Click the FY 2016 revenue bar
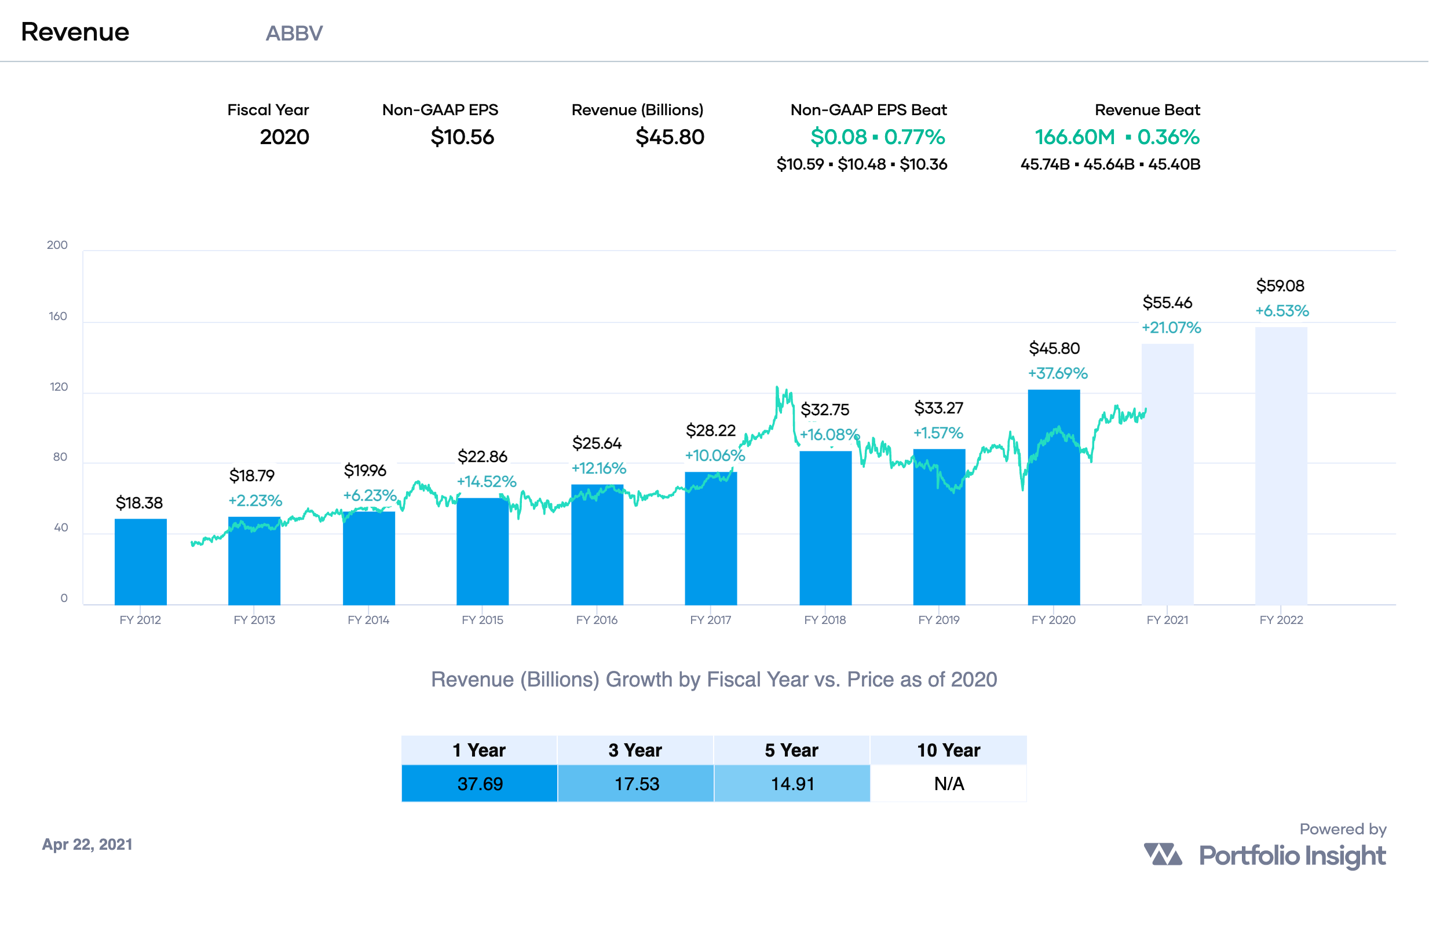The height and width of the screenshot is (925, 1429). pos(597,545)
